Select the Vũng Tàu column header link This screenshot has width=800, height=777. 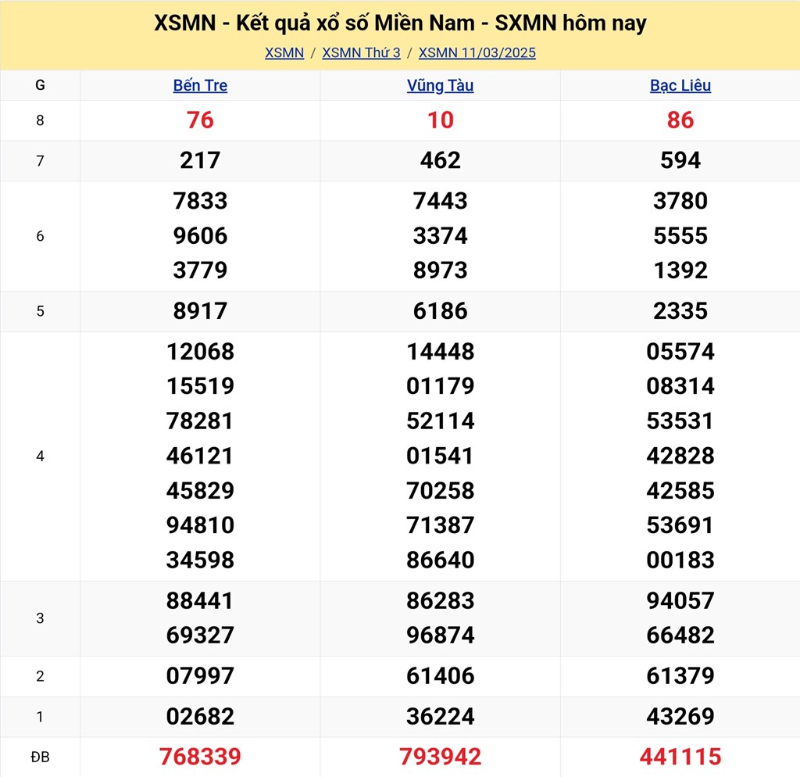click(x=440, y=86)
